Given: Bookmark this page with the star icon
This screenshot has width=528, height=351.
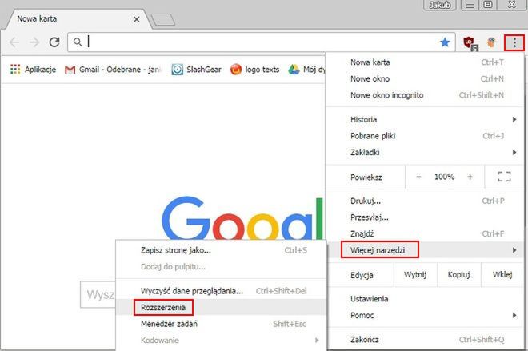Looking at the screenshot, I should 445,42.
